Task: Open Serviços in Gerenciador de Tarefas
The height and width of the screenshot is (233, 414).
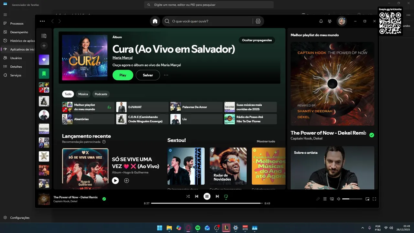Action: (16, 75)
